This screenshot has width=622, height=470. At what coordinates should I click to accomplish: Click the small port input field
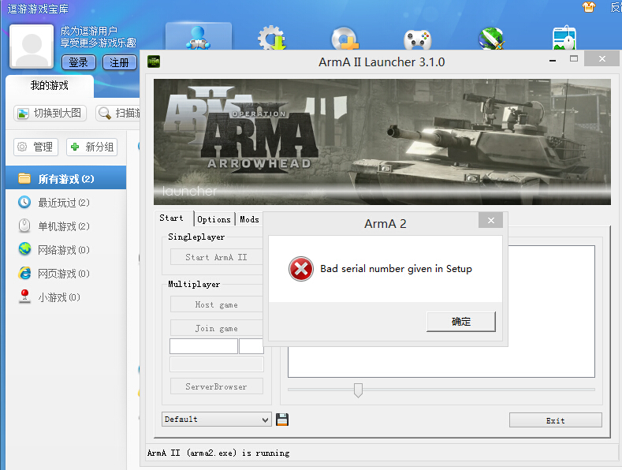click(x=251, y=346)
